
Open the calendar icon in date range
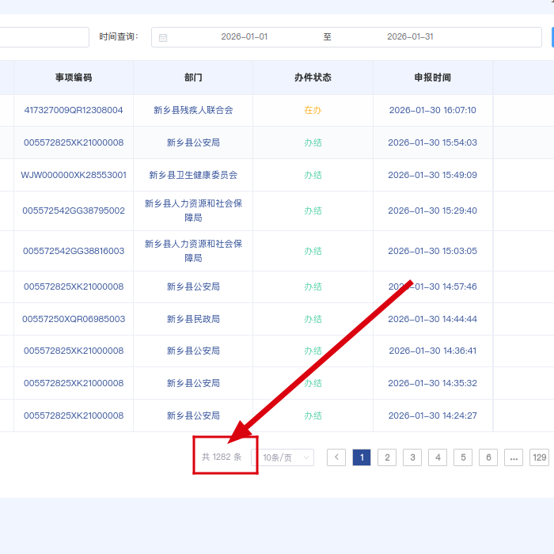click(163, 37)
